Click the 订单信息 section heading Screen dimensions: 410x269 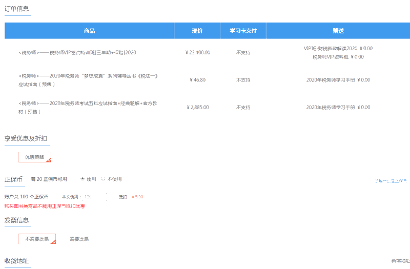coord(17,9)
